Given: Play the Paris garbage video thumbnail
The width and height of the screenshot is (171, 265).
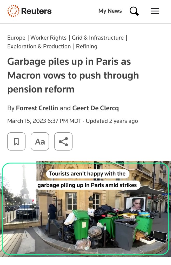Looking at the screenshot, I should coord(85,209).
